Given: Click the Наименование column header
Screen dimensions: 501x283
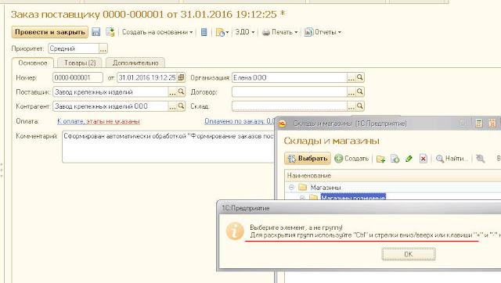Looking at the screenshot, I should (393, 176).
